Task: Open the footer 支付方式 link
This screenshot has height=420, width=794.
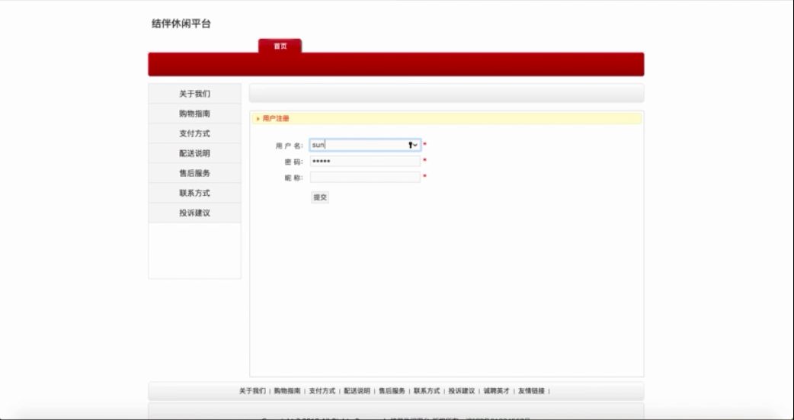Action: 322,391
